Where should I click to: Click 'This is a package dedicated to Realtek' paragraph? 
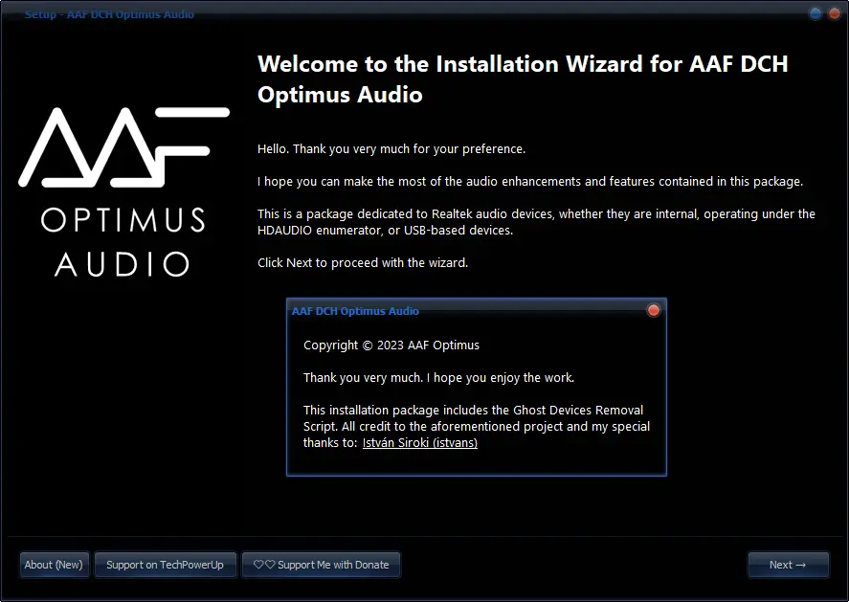tap(536, 222)
